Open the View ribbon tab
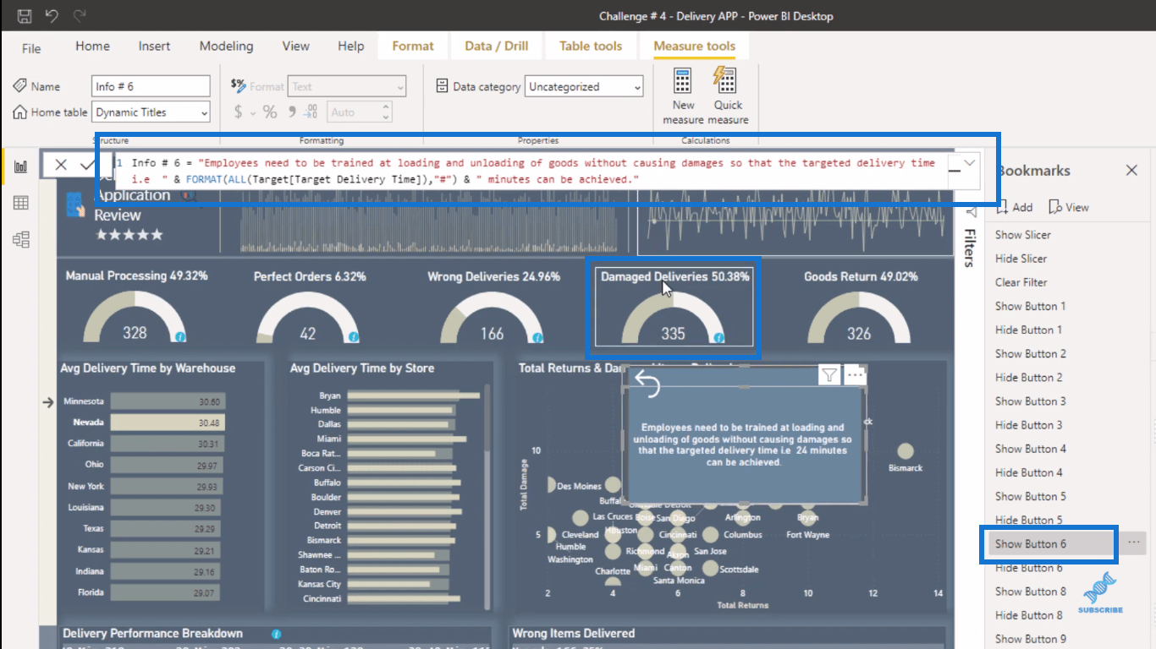1156x649 pixels. tap(295, 46)
